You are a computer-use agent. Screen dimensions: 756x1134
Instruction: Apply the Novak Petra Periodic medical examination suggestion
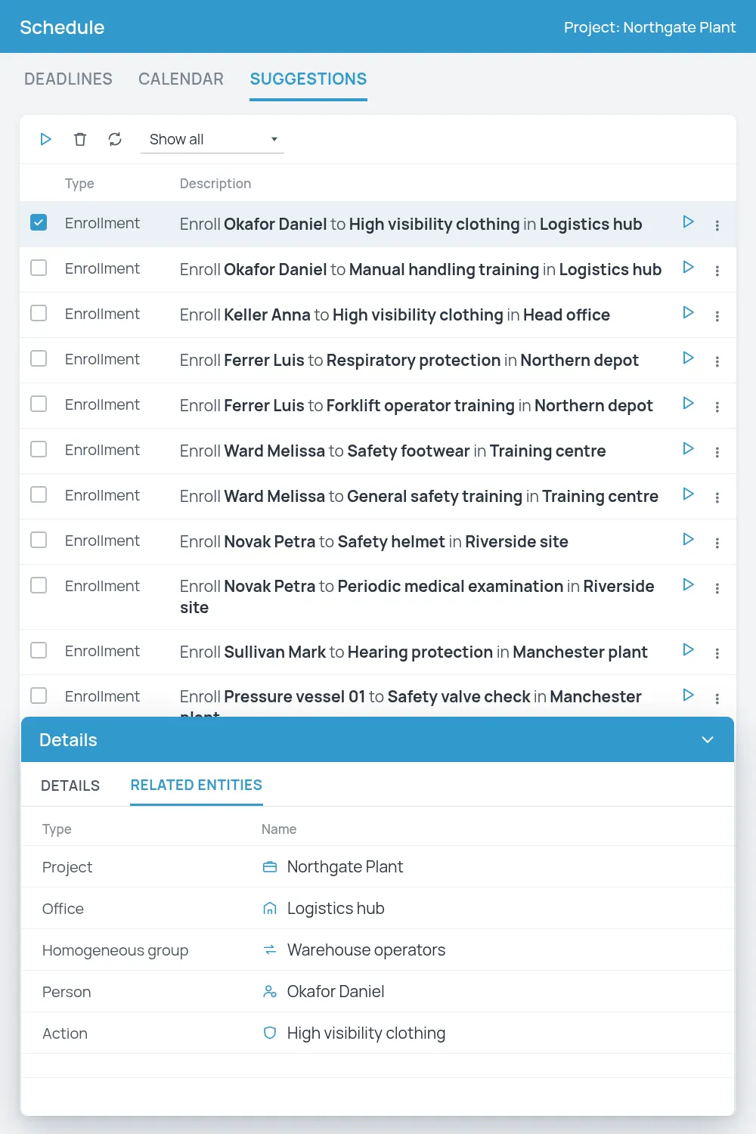[x=688, y=584]
